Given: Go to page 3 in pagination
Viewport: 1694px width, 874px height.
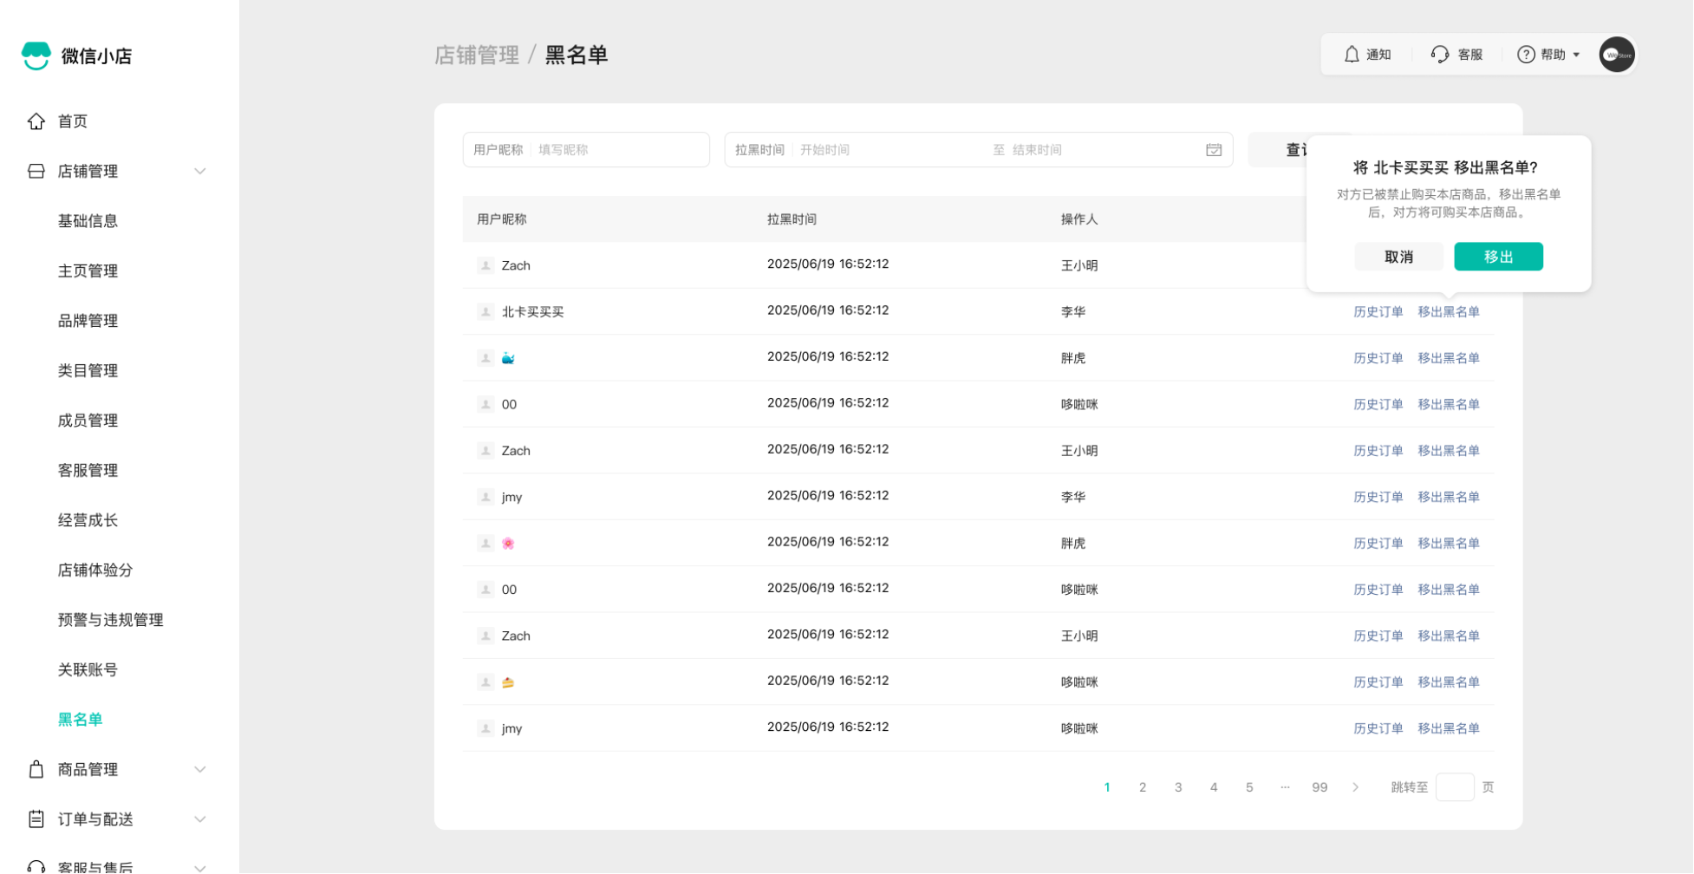Looking at the screenshot, I should coord(1177,787).
